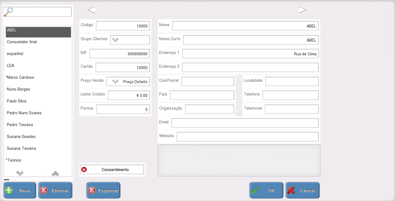The width and height of the screenshot is (396, 201).
Task: Toggle the Consentimento button
Action: (x=112, y=170)
